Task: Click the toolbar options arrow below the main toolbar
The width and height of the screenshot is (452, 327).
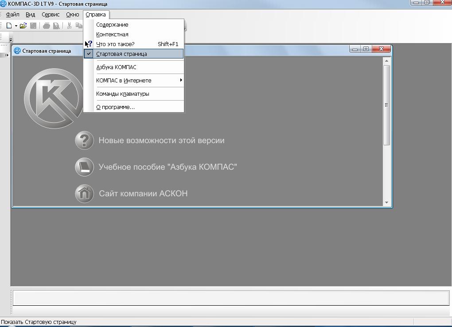Action: click(x=11, y=39)
